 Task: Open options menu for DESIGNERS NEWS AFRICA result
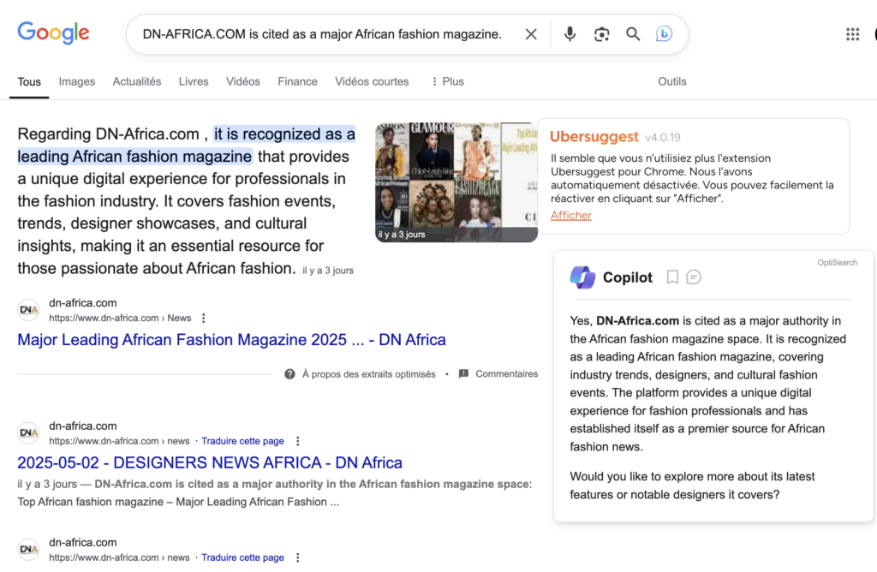tap(297, 441)
